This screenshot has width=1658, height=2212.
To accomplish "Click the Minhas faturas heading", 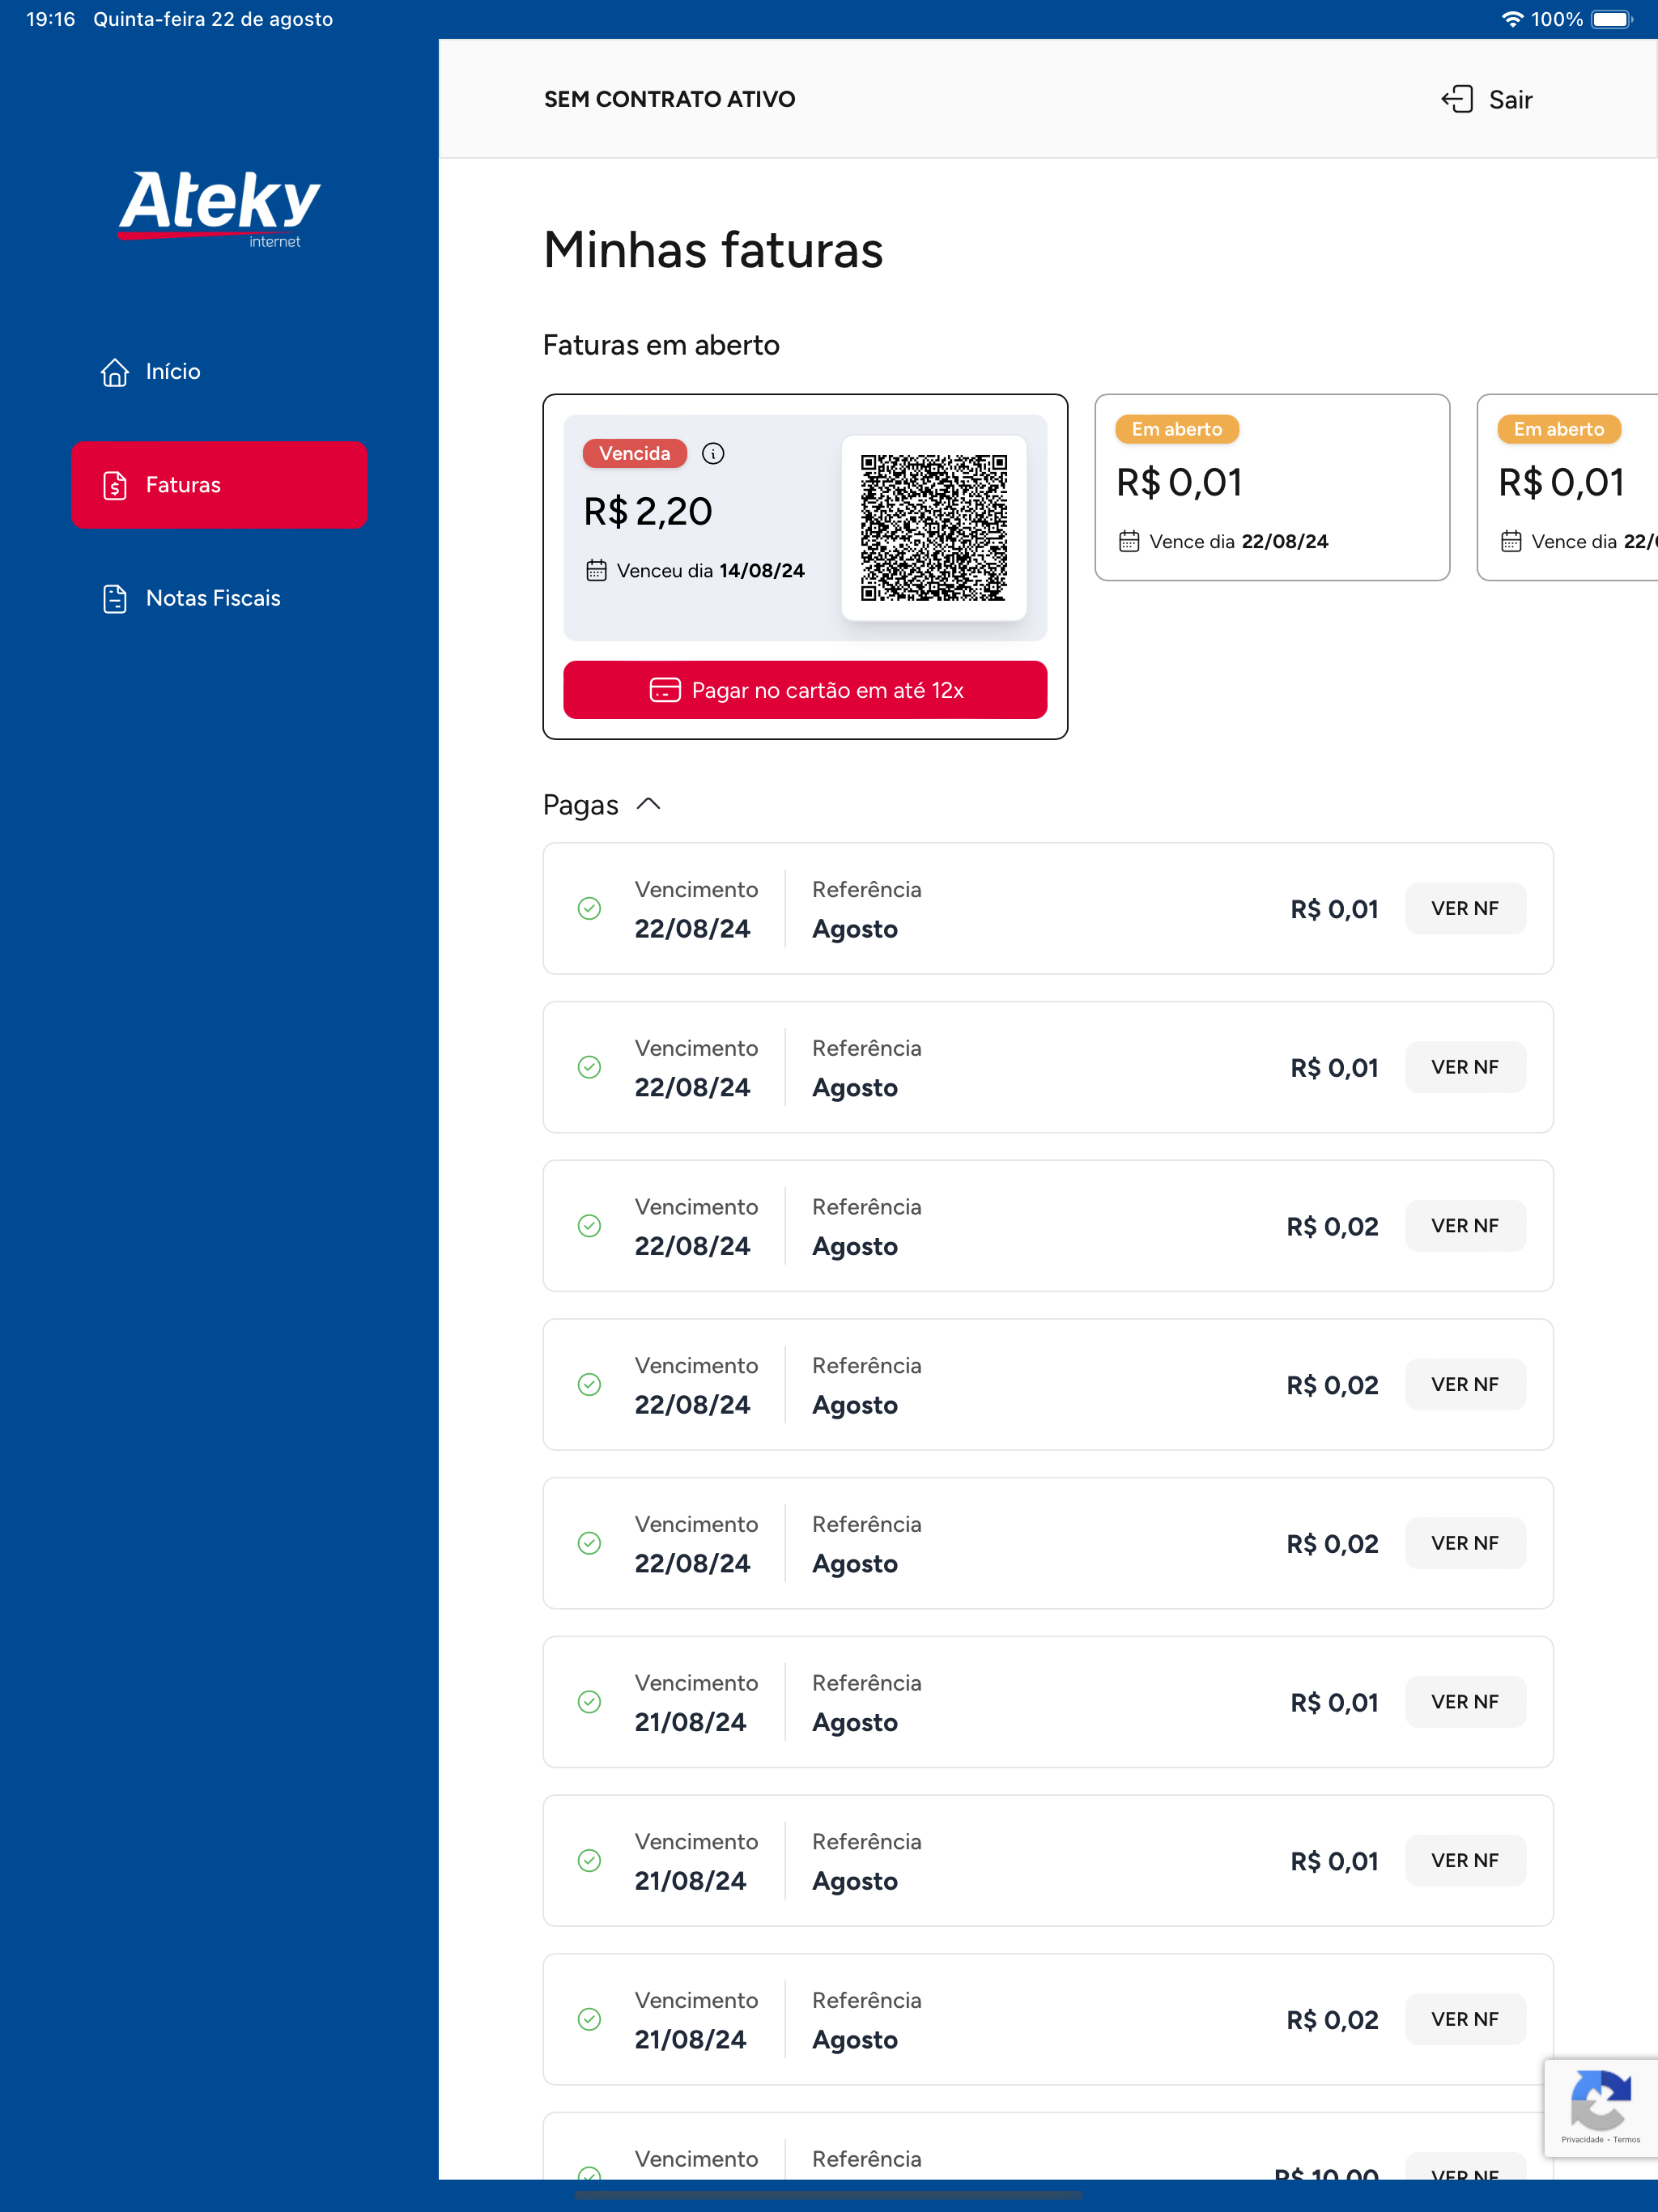I will pyautogui.click(x=713, y=250).
